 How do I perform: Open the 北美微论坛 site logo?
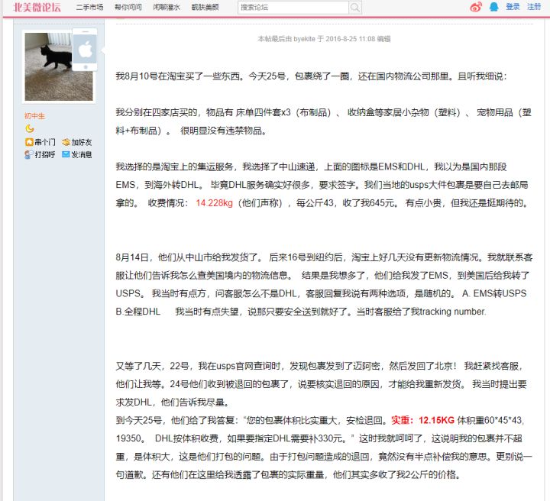pyautogui.click(x=37, y=8)
